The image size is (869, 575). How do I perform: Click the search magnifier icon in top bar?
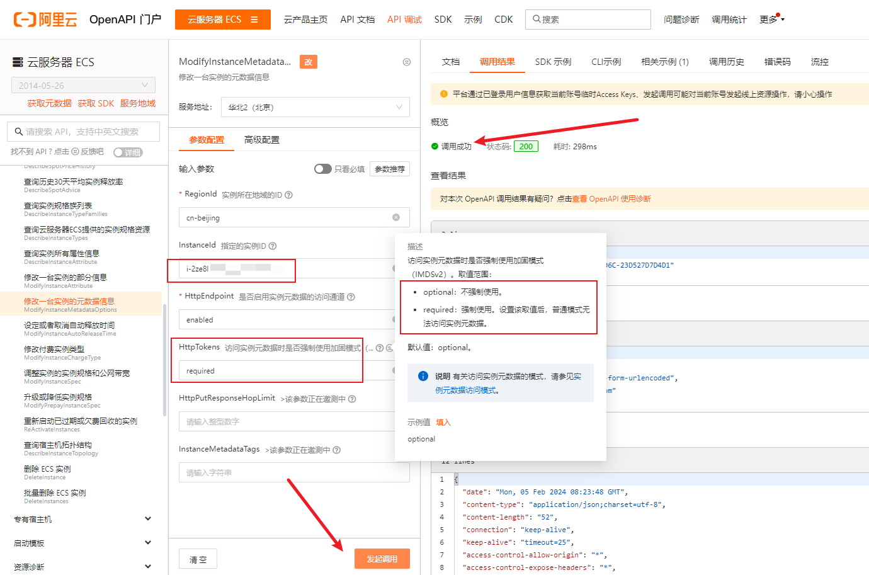tap(537, 19)
